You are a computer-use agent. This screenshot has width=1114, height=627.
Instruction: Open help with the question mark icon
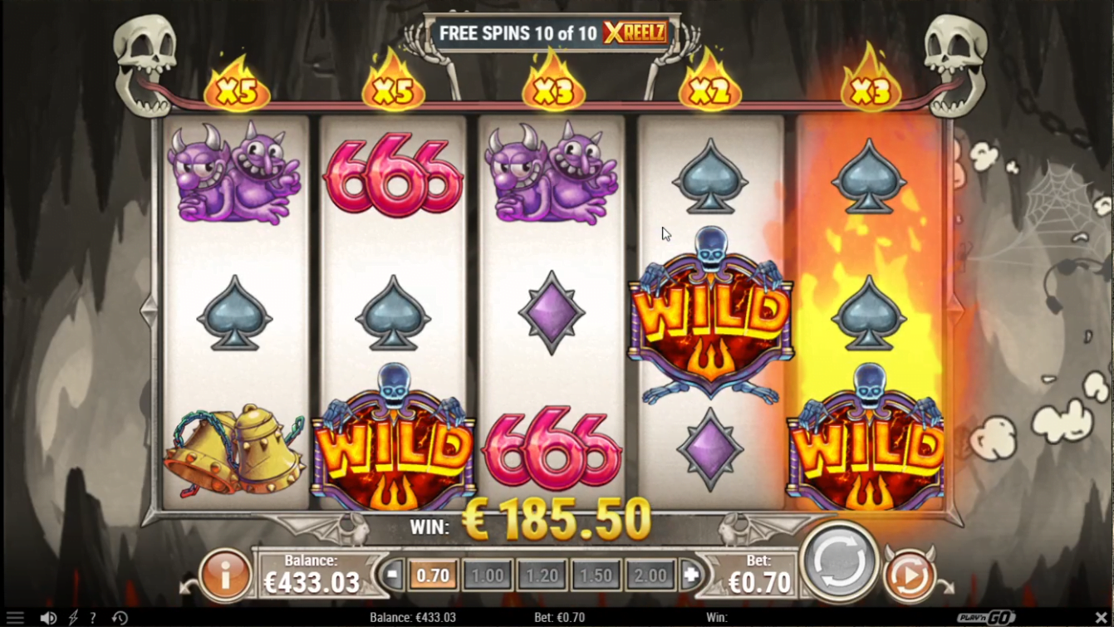pyautogui.click(x=93, y=618)
